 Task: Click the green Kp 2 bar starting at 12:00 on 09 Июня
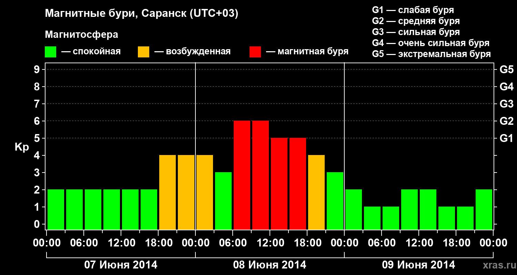coord(428,210)
